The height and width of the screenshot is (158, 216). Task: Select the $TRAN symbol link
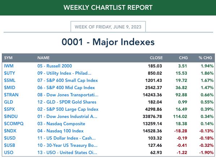coord(11,95)
